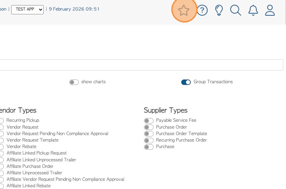Switch on Recurring Purchase Order
This screenshot has width=286, height=189.
(x=148, y=140)
